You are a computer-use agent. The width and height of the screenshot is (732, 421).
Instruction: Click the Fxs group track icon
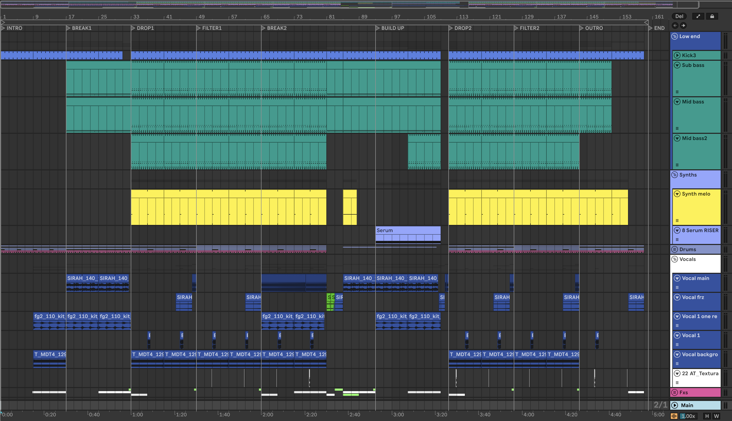(x=674, y=392)
